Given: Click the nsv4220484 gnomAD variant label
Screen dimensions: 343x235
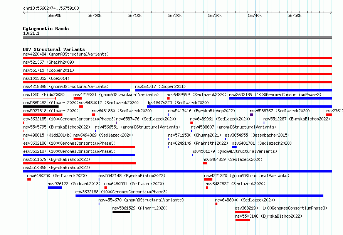Looking at the screenshot, I should point(66,54).
